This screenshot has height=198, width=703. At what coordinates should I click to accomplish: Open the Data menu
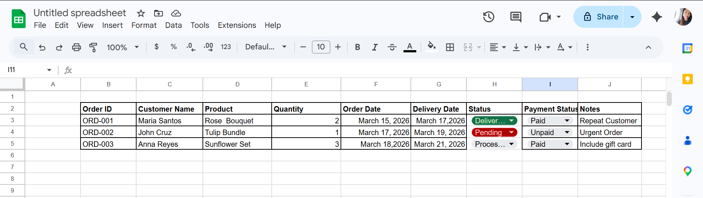pos(173,25)
